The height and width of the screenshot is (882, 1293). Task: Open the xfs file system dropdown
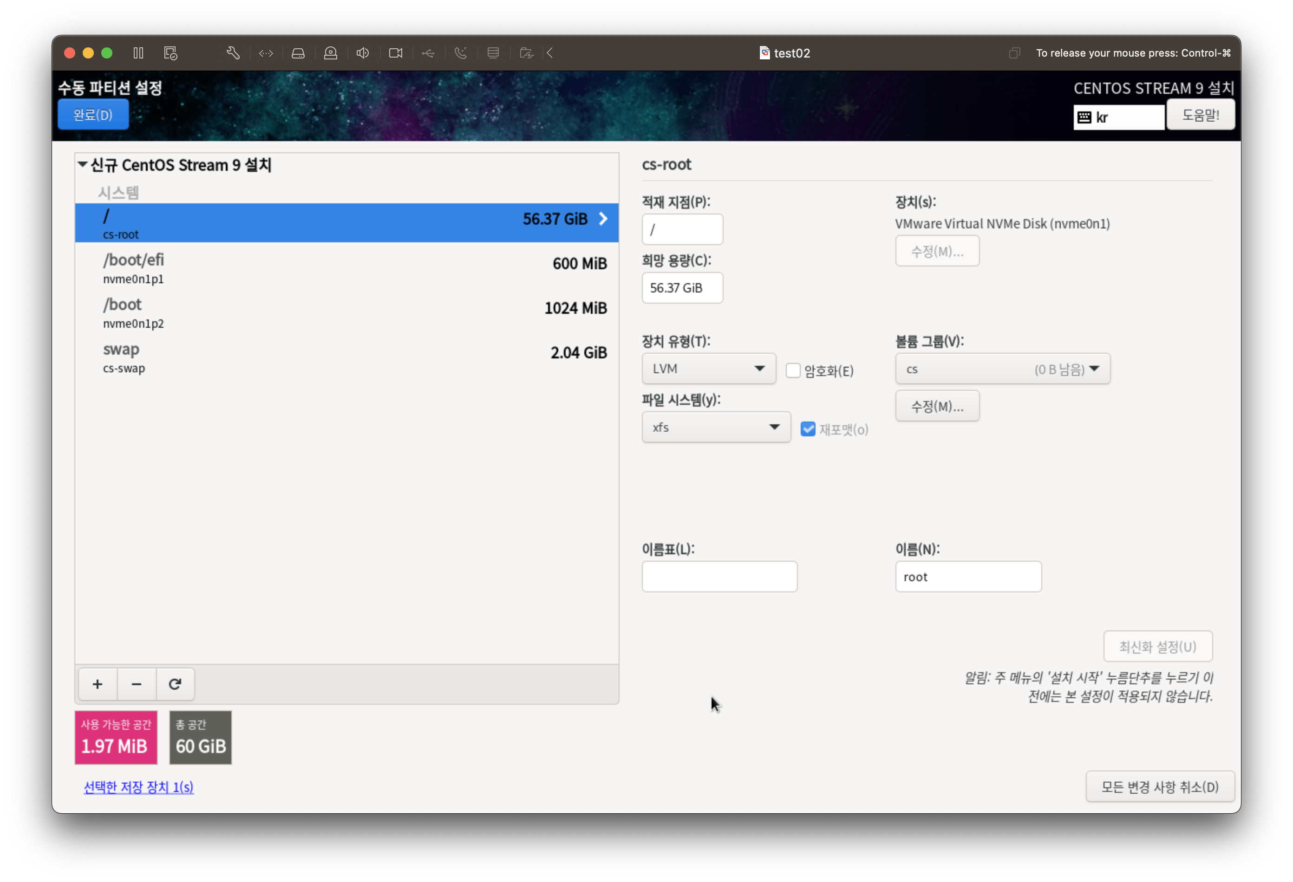716,427
